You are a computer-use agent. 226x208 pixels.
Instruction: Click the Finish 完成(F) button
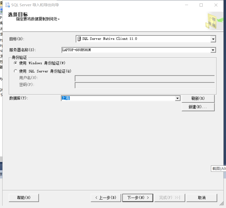click(x=170, y=198)
